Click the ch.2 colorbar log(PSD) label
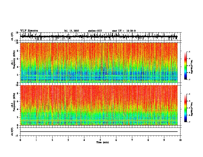The width and height of the screenshot is (203, 157). 192,109
